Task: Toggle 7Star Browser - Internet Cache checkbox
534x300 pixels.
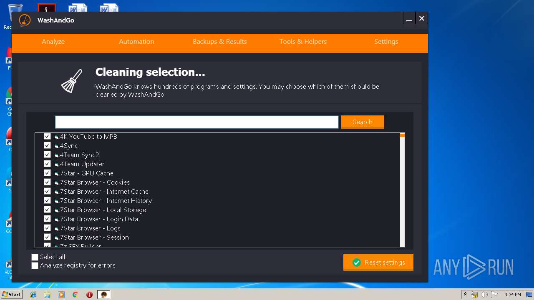Action: pyautogui.click(x=47, y=191)
